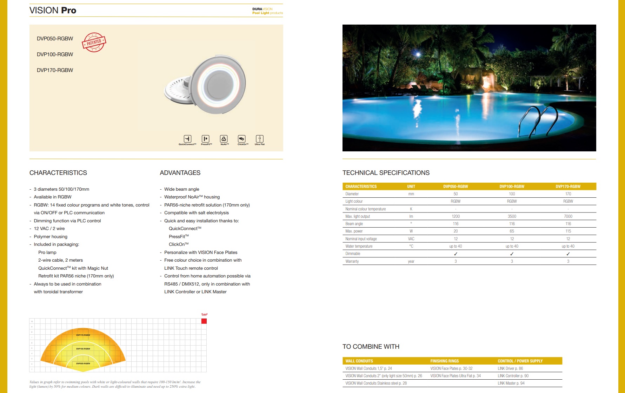The width and height of the screenshot is (625, 393).
Task: Click the red 1m² square marker
Action: point(204,321)
